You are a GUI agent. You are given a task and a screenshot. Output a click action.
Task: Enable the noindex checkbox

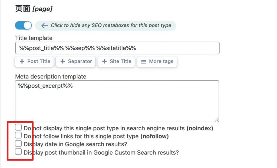click(x=18, y=127)
